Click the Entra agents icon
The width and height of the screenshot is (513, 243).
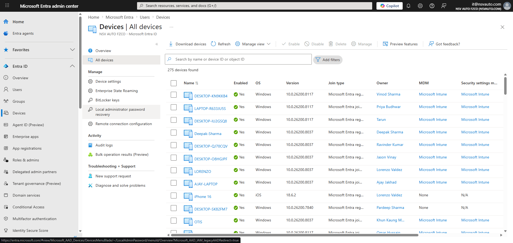(x=6, y=33)
